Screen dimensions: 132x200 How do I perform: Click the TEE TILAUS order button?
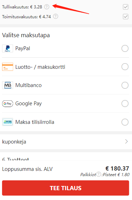pyautogui.click(x=66, y=188)
